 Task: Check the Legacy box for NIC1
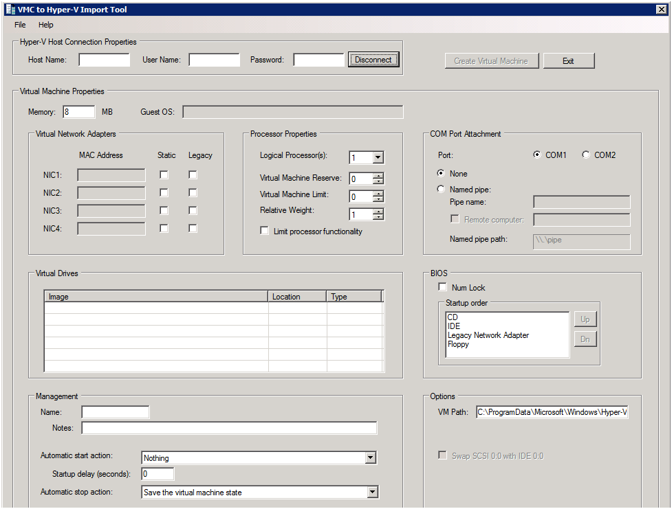[x=193, y=174]
